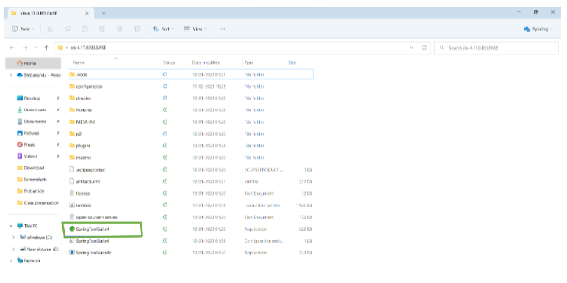Click the Rename icon in toolbar
The height and width of the screenshot is (283, 567).
[102, 29]
